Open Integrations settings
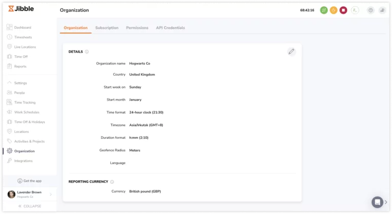This screenshot has height=214, width=392. [23, 161]
